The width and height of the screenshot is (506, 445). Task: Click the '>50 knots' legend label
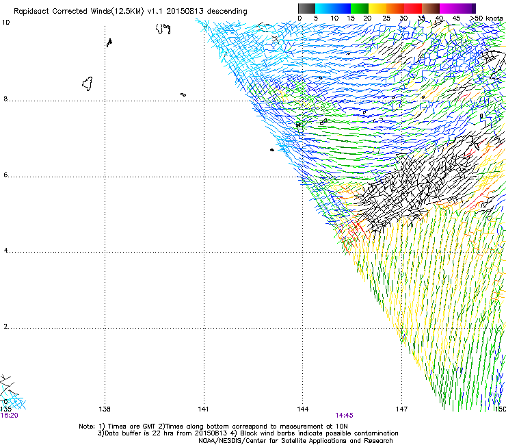tap(487, 18)
